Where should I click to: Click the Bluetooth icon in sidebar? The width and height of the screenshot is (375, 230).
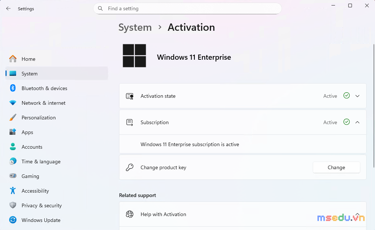coord(13,88)
